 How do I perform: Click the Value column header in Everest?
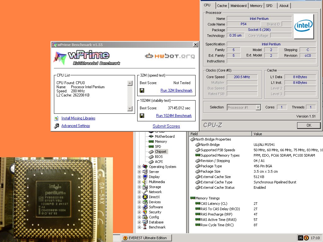[287, 134]
